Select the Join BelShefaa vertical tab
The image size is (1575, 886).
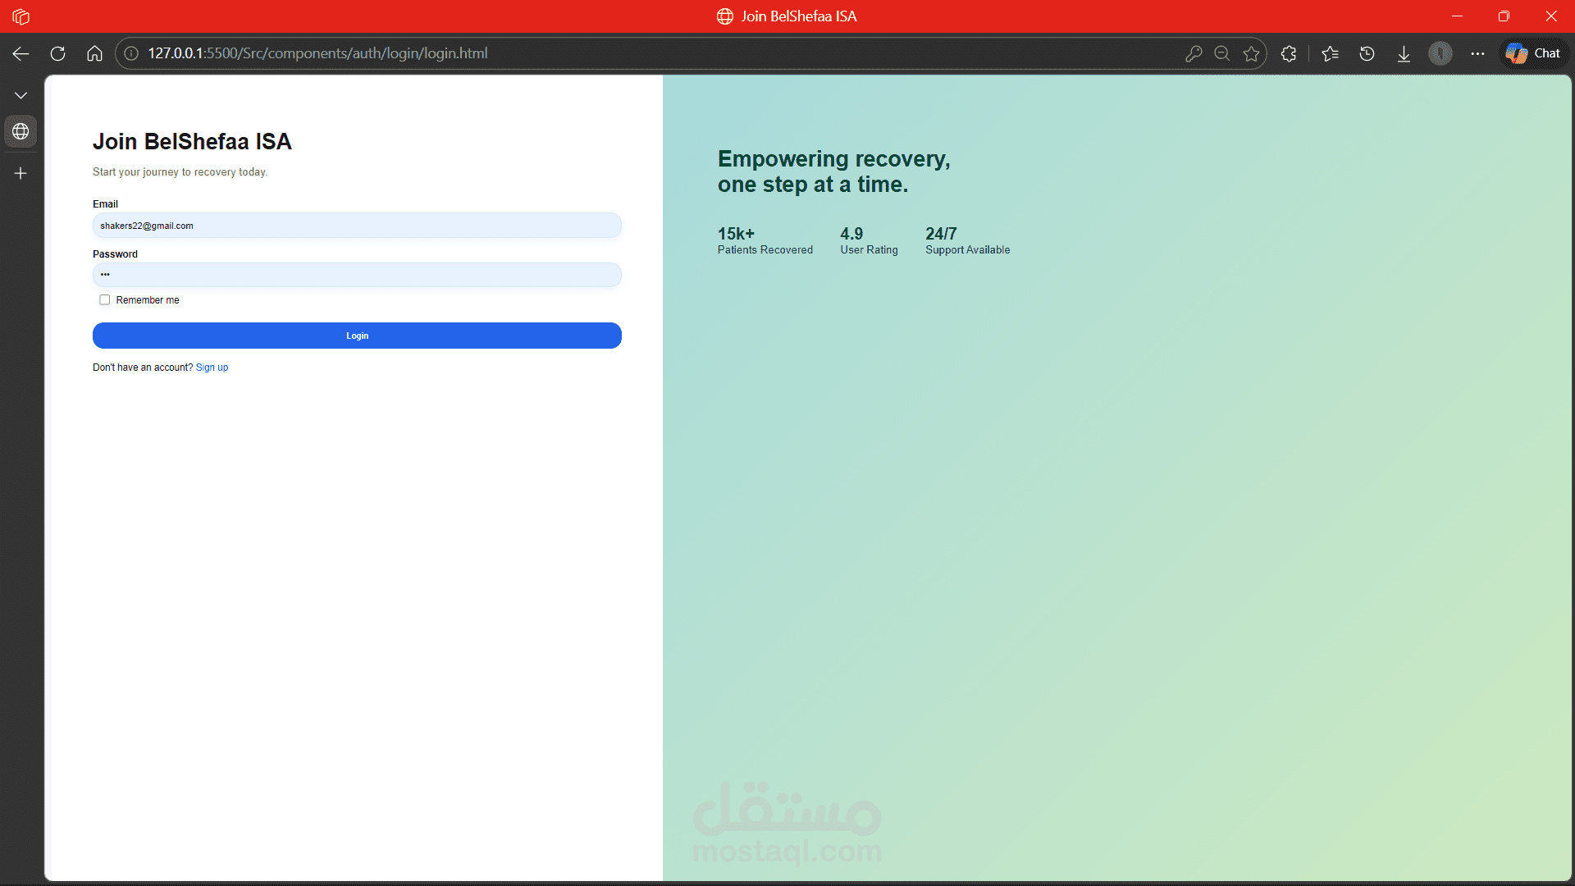[21, 131]
